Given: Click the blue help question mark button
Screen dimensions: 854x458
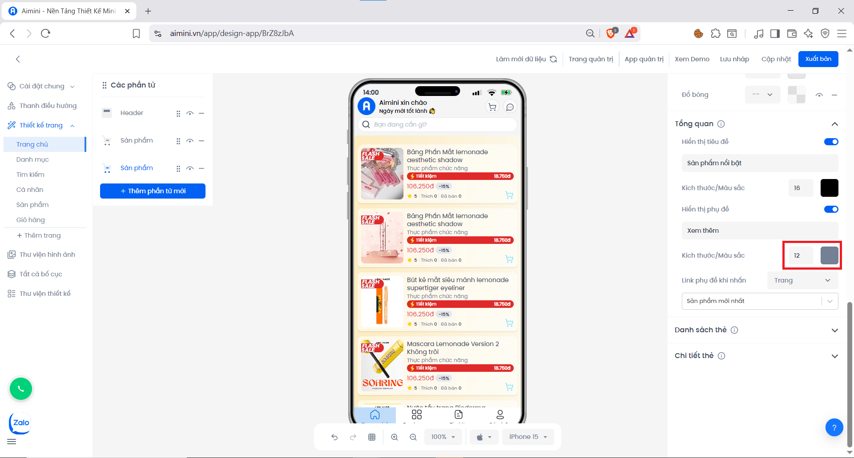Looking at the screenshot, I should 834,428.
